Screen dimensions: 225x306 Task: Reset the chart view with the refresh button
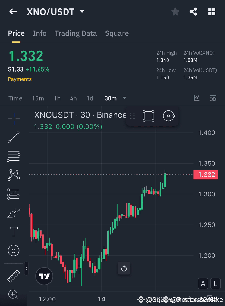click(124, 268)
